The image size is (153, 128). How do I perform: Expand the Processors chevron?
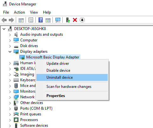pyautogui.click(x=10, y=120)
